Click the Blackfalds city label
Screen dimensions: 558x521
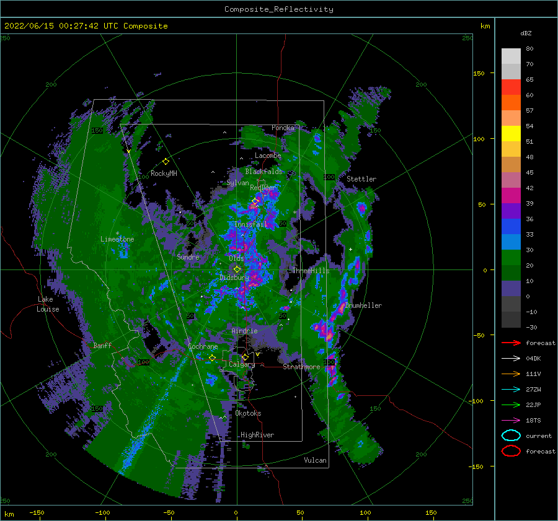(x=263, y=172)
